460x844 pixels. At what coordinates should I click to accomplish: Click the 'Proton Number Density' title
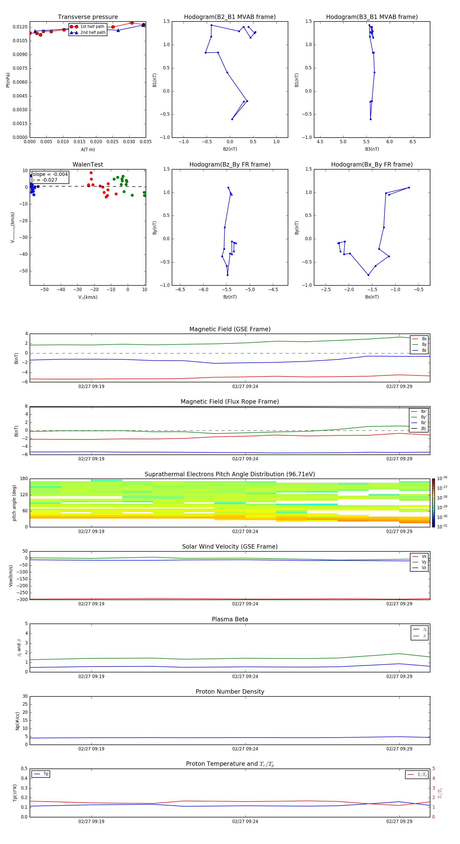pos(230,692)
